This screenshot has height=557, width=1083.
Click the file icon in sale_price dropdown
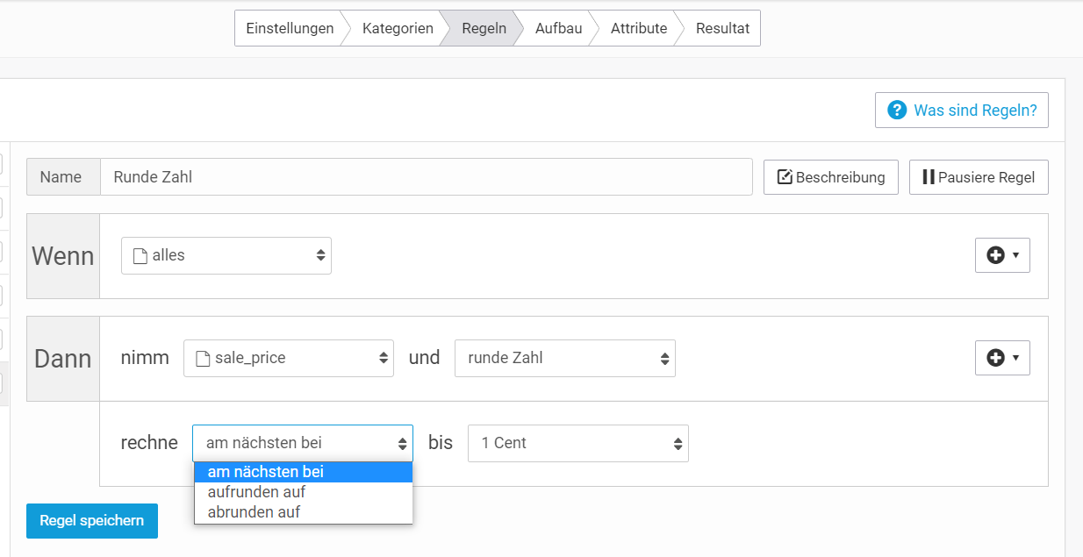(x=203, y=358)
